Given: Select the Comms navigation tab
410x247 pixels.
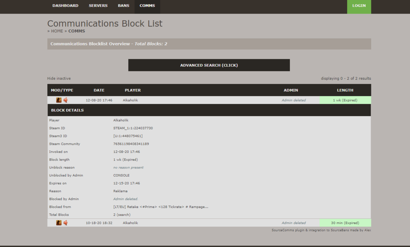Looking at the screenshot, I should pos(147,6).
